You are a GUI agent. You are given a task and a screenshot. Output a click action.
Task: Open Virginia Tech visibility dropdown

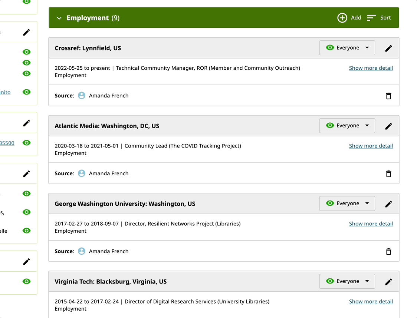coord(347,281)
